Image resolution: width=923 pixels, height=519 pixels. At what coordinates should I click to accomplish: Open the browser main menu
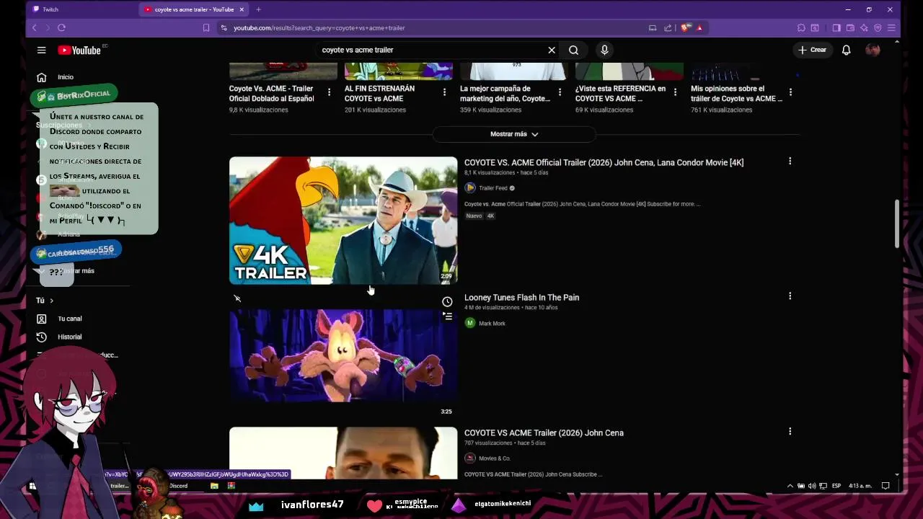point(892,27)
